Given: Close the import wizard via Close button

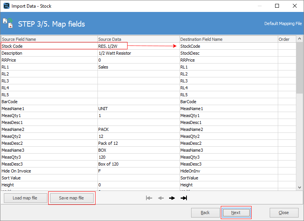Looking at the screenshot, I should coord(284,213).
